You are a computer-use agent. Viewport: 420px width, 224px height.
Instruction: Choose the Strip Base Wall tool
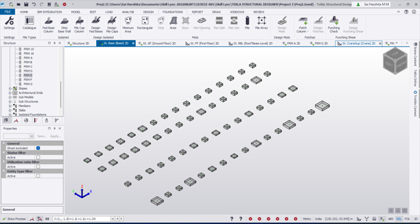(x=64, y=24)
